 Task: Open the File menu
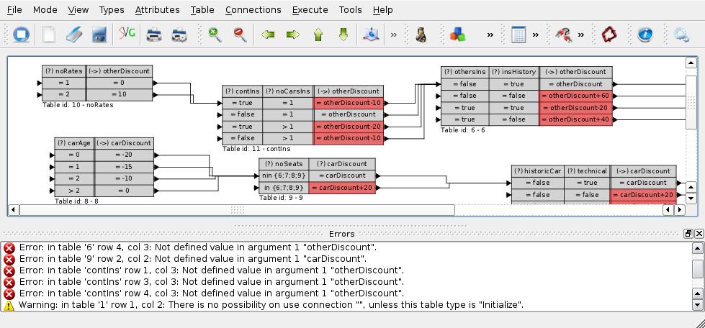[14, 9]
